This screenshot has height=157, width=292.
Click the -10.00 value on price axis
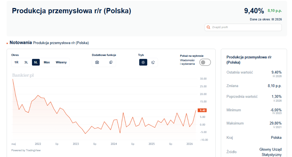[204, 140]
